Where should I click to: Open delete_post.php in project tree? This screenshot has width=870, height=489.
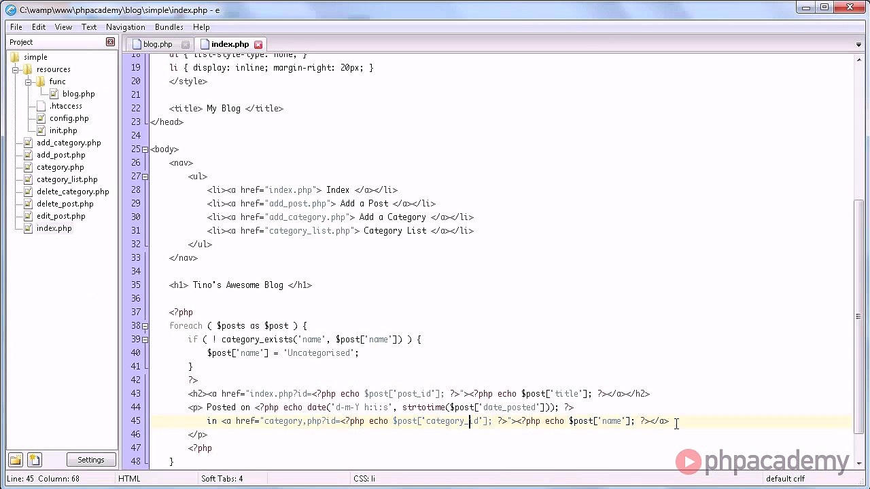(x=65, y=204)
